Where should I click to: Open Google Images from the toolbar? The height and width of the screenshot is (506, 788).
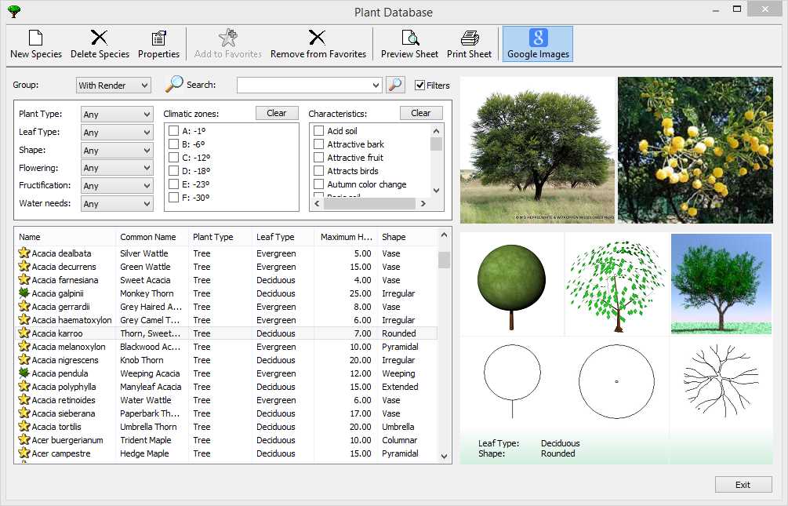tap(538, 44)
